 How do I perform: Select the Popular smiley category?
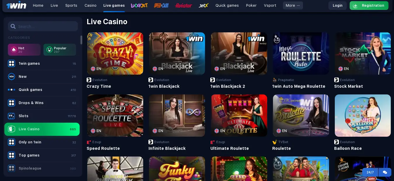point(60,50)
